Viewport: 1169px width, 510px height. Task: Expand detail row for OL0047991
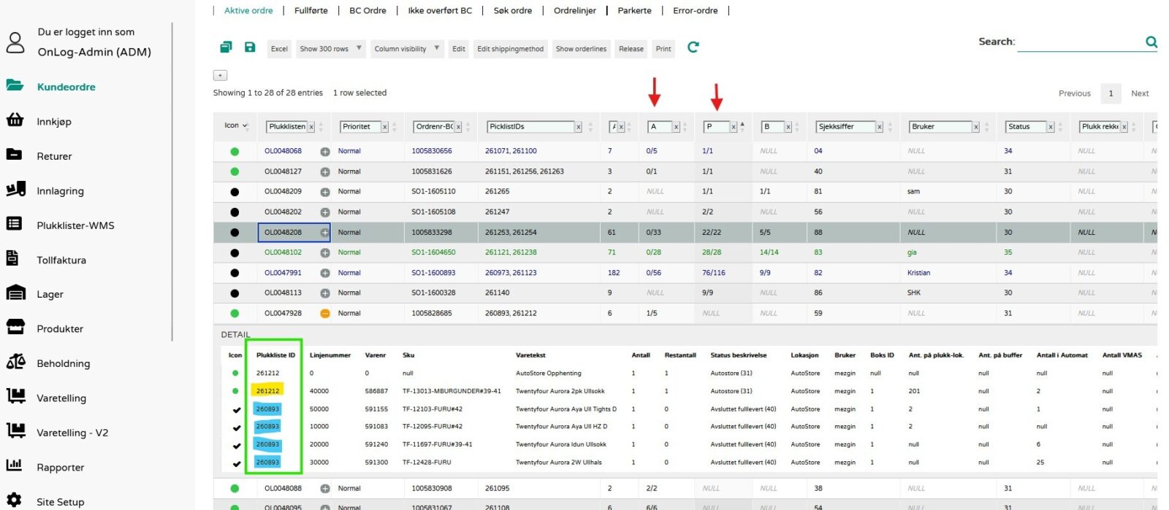(x=325, y=273)
